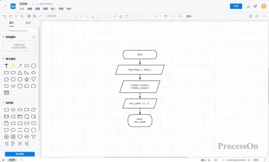269x162 pixels.
Task: Open the font color picker
Action: tap(93, 16)
